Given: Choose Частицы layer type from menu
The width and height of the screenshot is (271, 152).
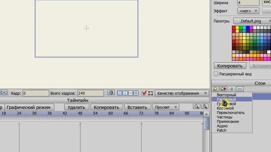Looking at the screenshot, I should pos(232,117).
